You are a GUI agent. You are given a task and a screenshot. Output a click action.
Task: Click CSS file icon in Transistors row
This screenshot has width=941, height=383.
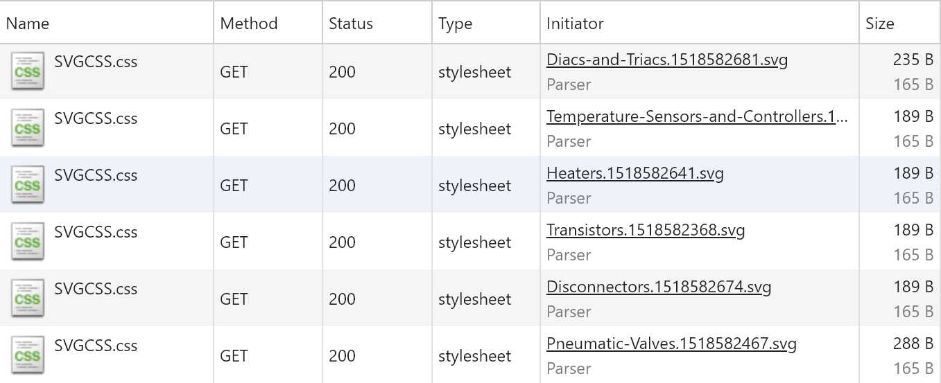(x=28, y=242)
